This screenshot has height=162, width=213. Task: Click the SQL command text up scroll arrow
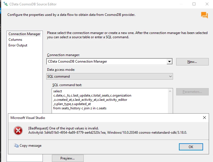[170, 91]
